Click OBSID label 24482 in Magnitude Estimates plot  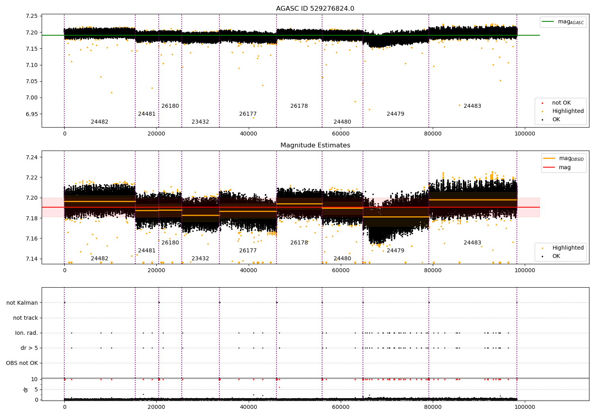(x=100, y=259)
